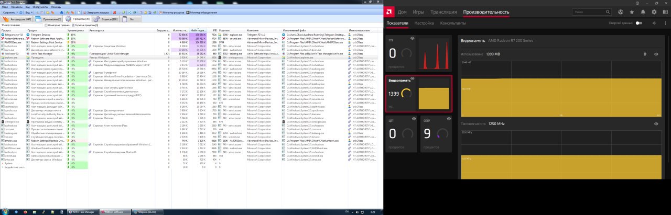Click the blank document icon in AnVir toolbar
The image size is (671, 215).
pyautogui.click(x=79, y=12)
